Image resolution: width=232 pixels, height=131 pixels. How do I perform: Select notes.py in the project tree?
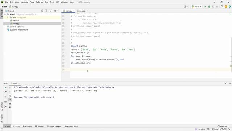tap(16, 24)
